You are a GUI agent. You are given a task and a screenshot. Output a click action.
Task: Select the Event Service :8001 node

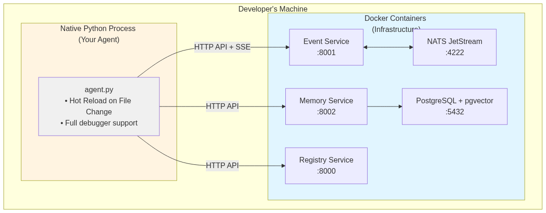(x=326, y=47)
